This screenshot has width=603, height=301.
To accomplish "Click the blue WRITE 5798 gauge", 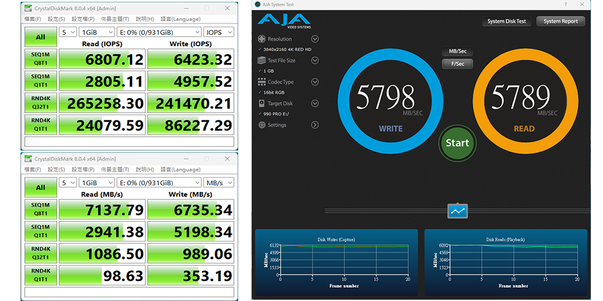I will pyautogui.click(x=390, y=101).
